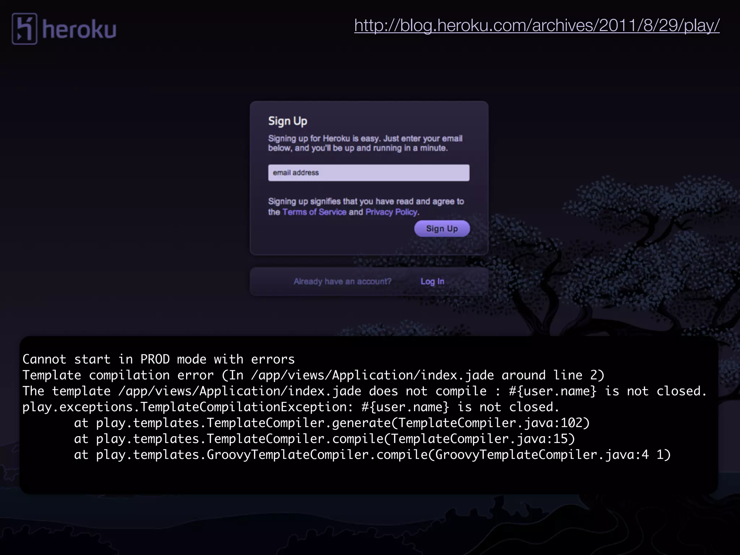Image resolution: width=740 pixels, height=555 pixels.
Task: Click the TemplateCompiler.generate stack trace line
Action: tap(332, 423)
